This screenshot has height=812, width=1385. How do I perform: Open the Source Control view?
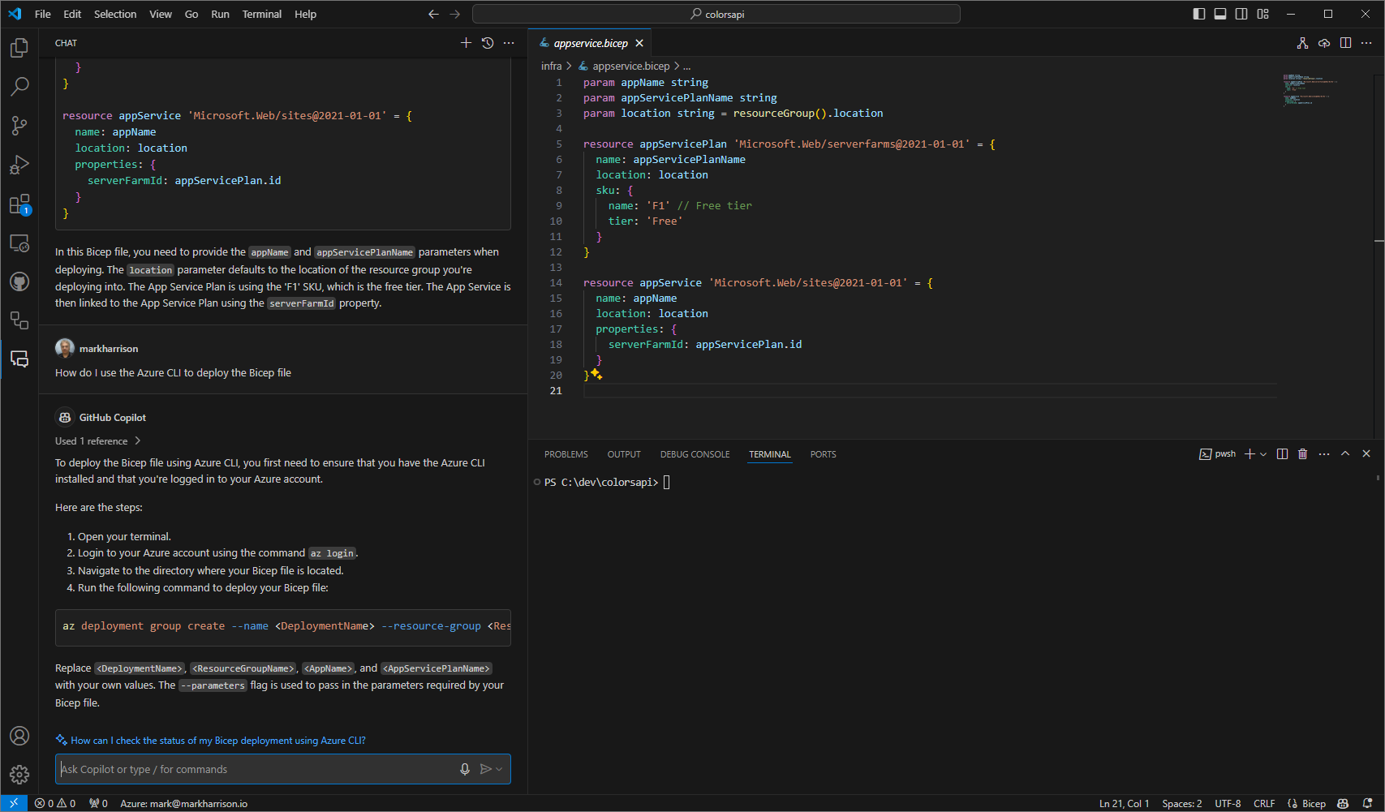[19, 125]
